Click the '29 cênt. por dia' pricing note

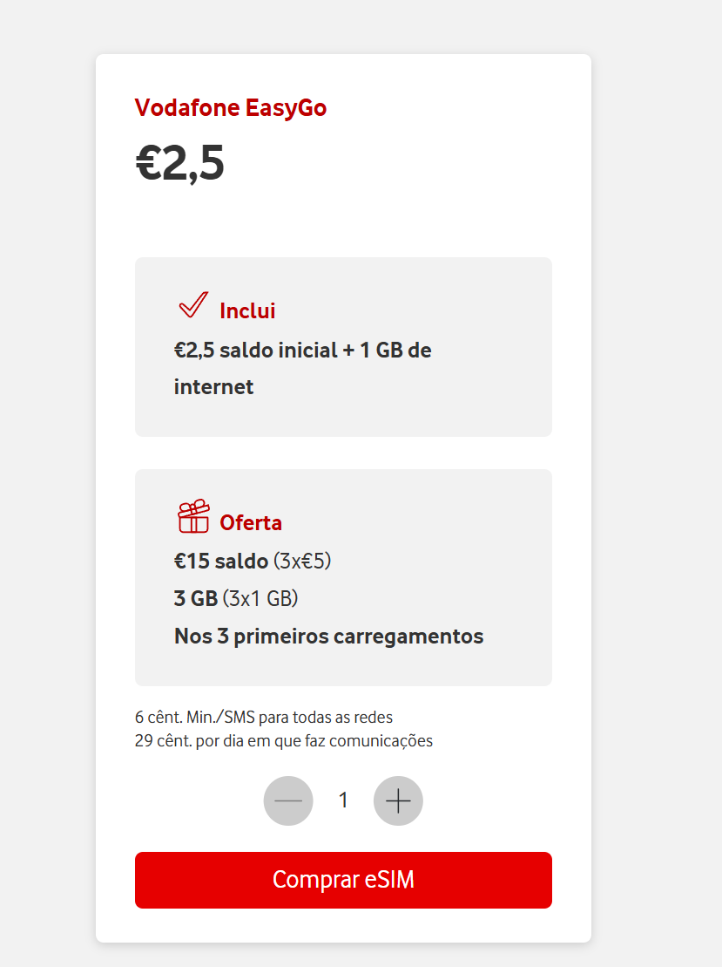pos(283,741)
